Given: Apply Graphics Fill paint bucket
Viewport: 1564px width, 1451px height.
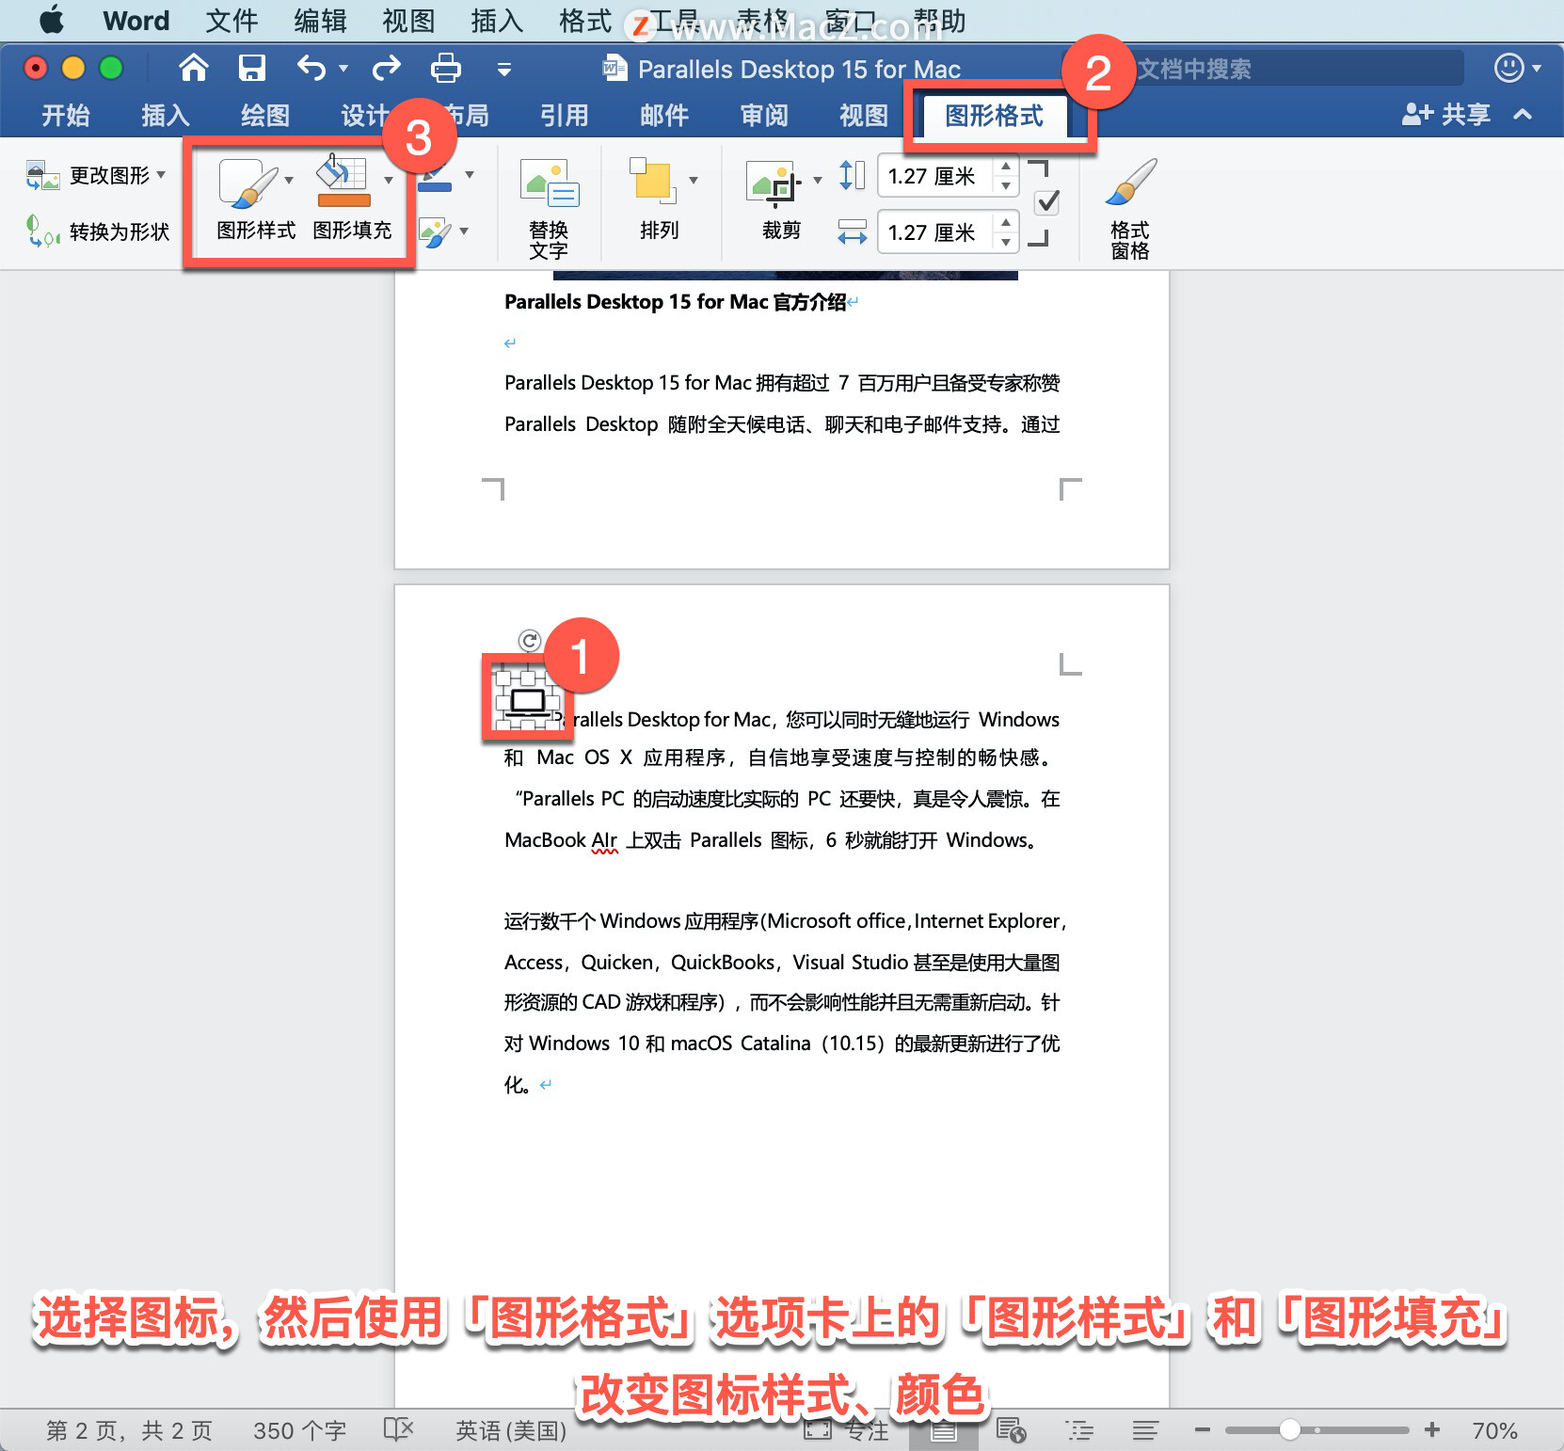Looking at the screenshot, I should 343,181.
